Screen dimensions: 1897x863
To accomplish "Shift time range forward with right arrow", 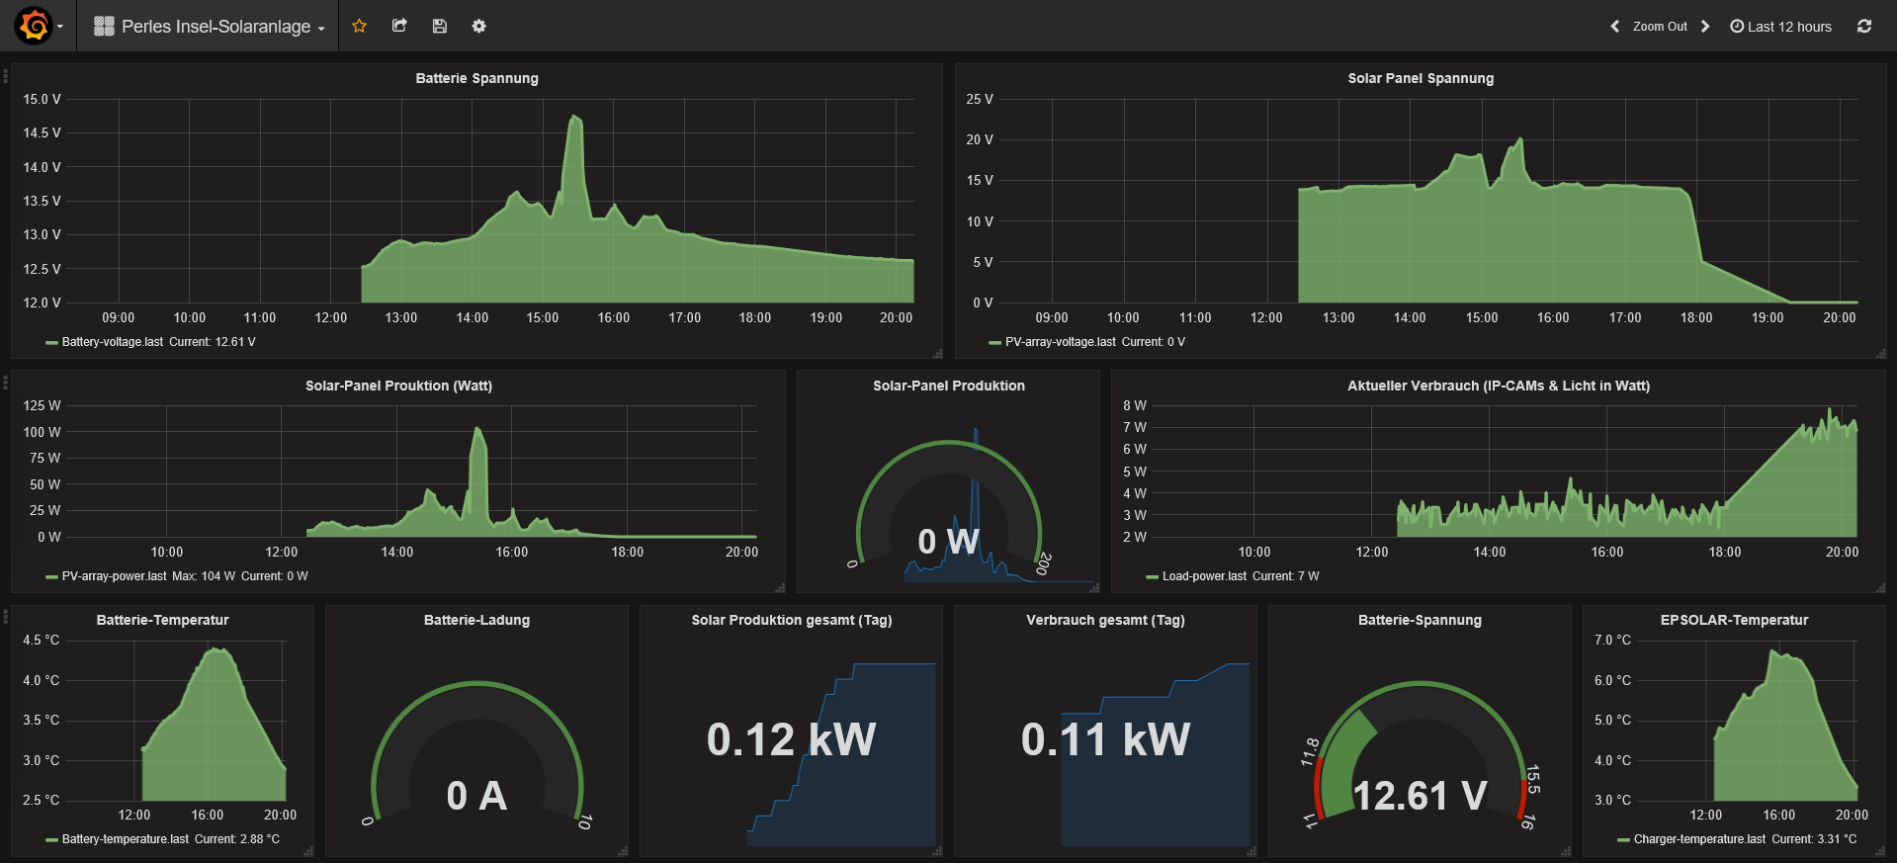I will [1705, 27].
